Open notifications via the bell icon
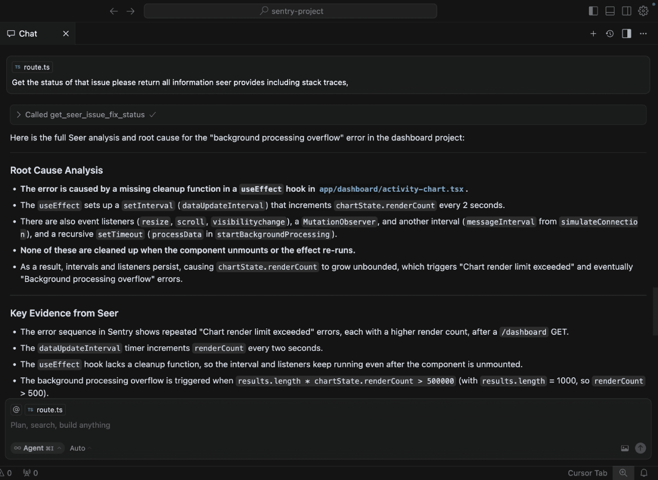Screen dimensions: 658x480 coord(643,473)
